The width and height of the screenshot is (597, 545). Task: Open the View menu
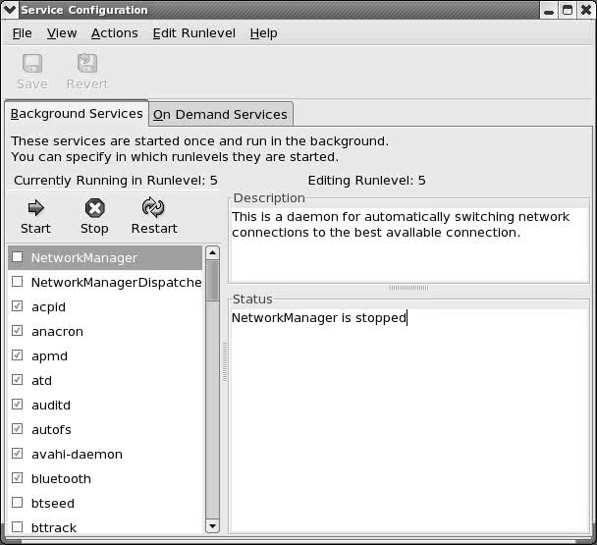tap(62, 33)
